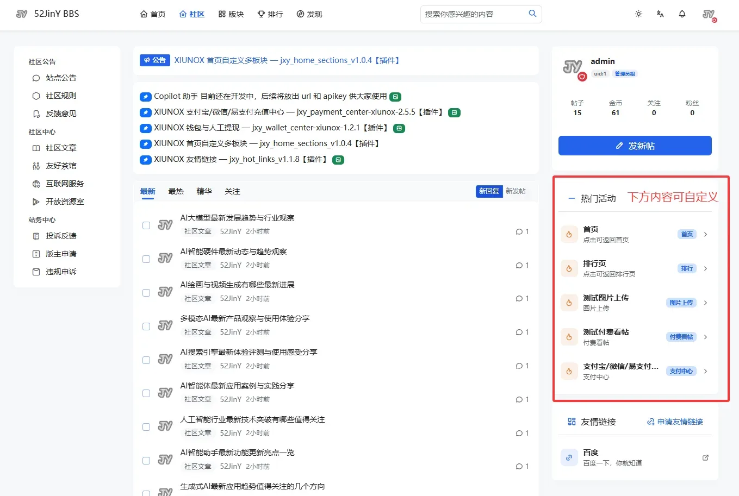Expand the 支付宝/微信/易支付 chevron arrow
Image resolution: width=739 pixels, height=496 pixels.
coord(705,371)
